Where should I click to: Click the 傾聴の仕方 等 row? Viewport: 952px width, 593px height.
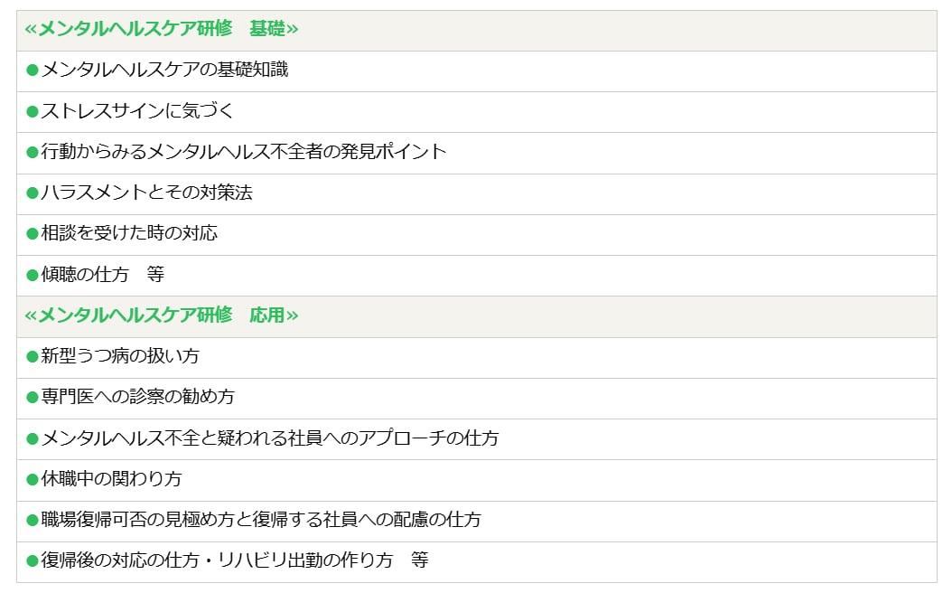(x=102, y=275)
